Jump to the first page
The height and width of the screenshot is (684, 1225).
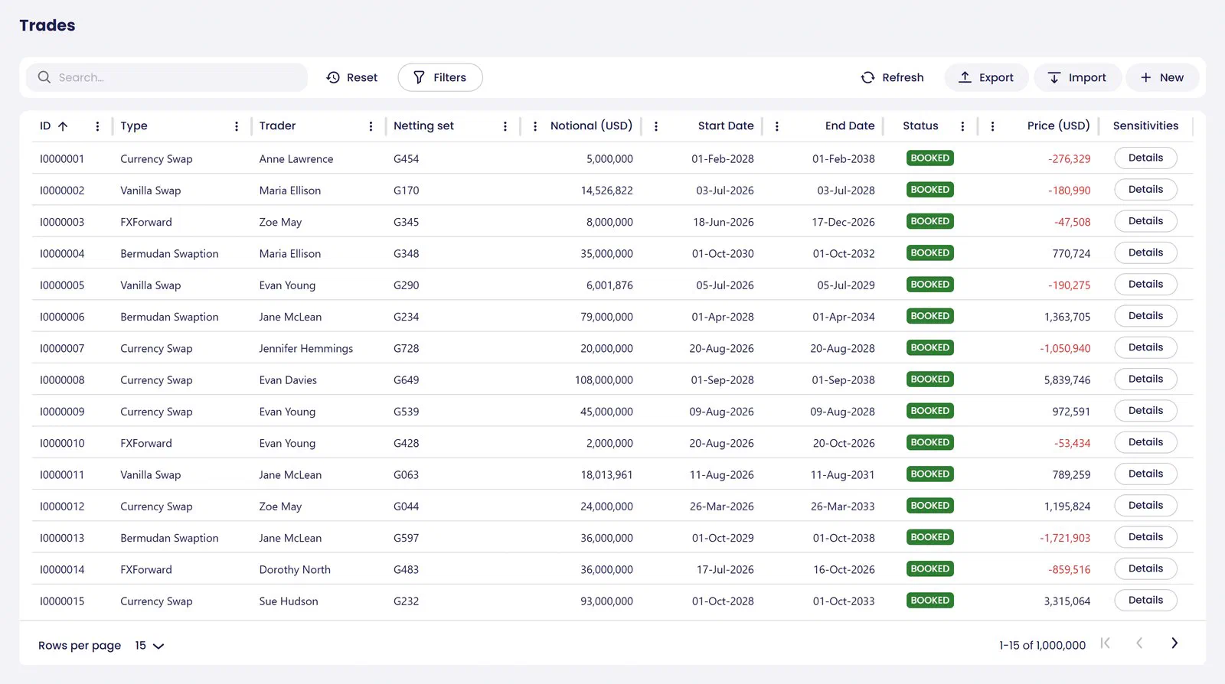(1105, 643)
